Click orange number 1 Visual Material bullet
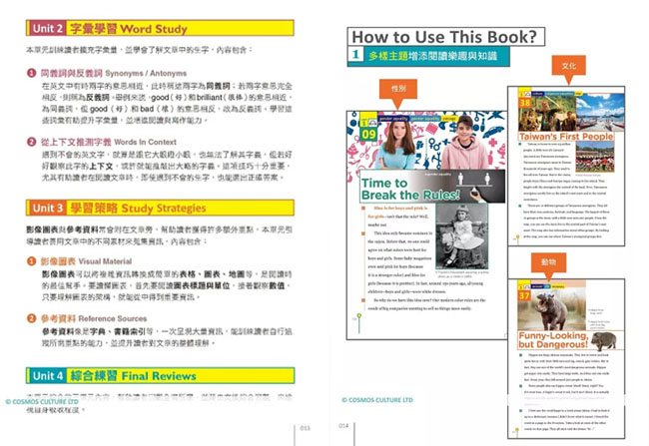This screenshot has height=446, width=649. pyautogui.click(x=32, y=261)
